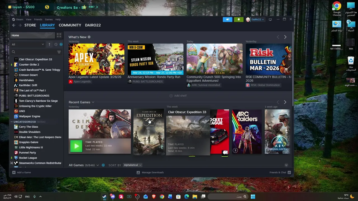This screenshot has width=358, height=201.
Task: Open the All collection filter dropdown
Action: pos(28,44)
